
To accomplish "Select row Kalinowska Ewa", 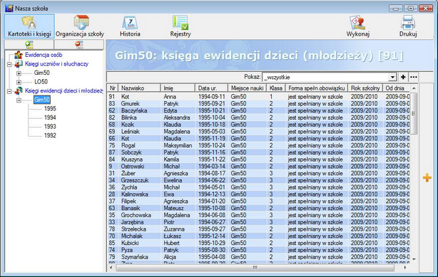I will pos(259,194).
